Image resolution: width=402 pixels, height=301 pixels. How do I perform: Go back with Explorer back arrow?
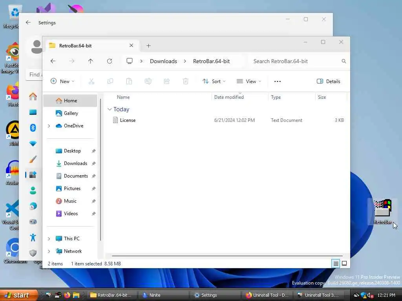[x=53, y=61]
